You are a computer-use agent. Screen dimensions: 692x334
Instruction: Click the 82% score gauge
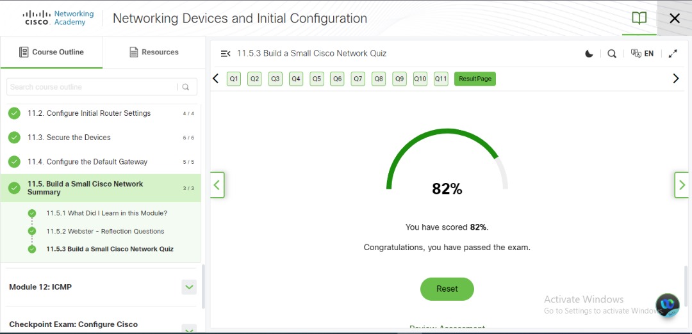click(447, 163)
